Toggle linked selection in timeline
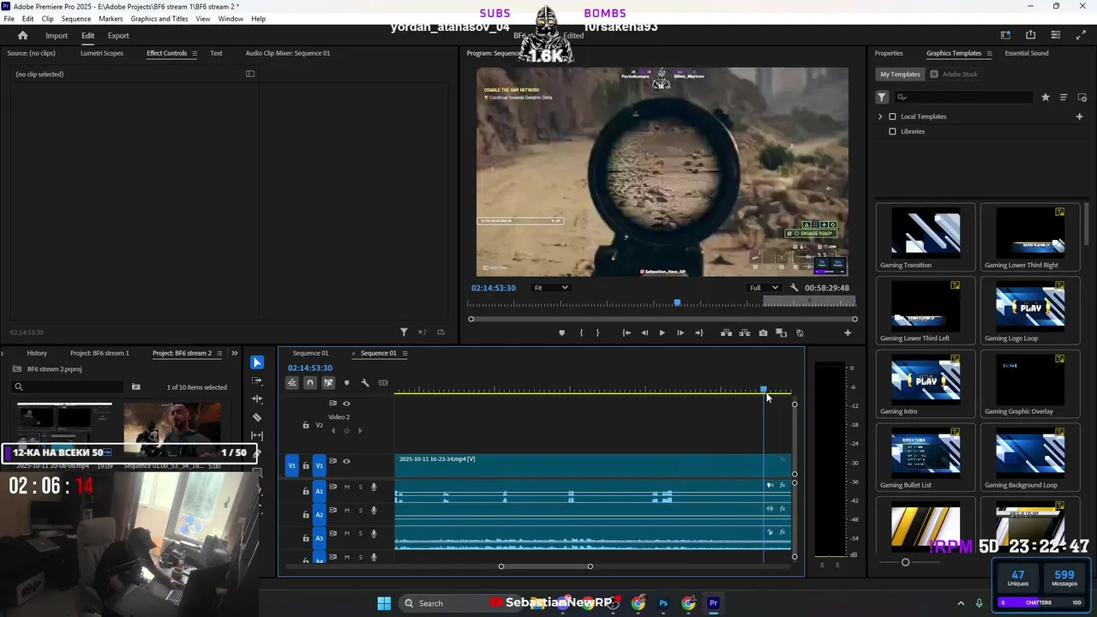Screen dimensions: 1097x617 coord(328,383)
